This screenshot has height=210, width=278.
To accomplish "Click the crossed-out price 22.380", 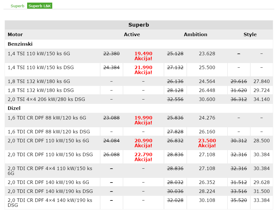I will tap(111, 54).
